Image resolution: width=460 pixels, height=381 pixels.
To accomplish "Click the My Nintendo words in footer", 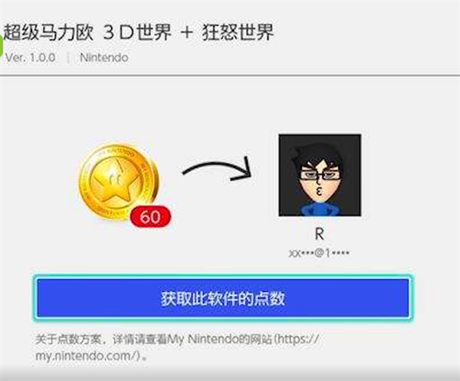I will [202, 339].
